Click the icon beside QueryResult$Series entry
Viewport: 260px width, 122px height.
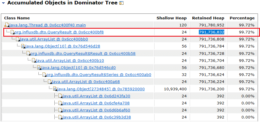point(44,75)
